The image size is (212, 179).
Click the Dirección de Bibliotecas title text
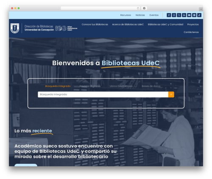click(39, 26)
